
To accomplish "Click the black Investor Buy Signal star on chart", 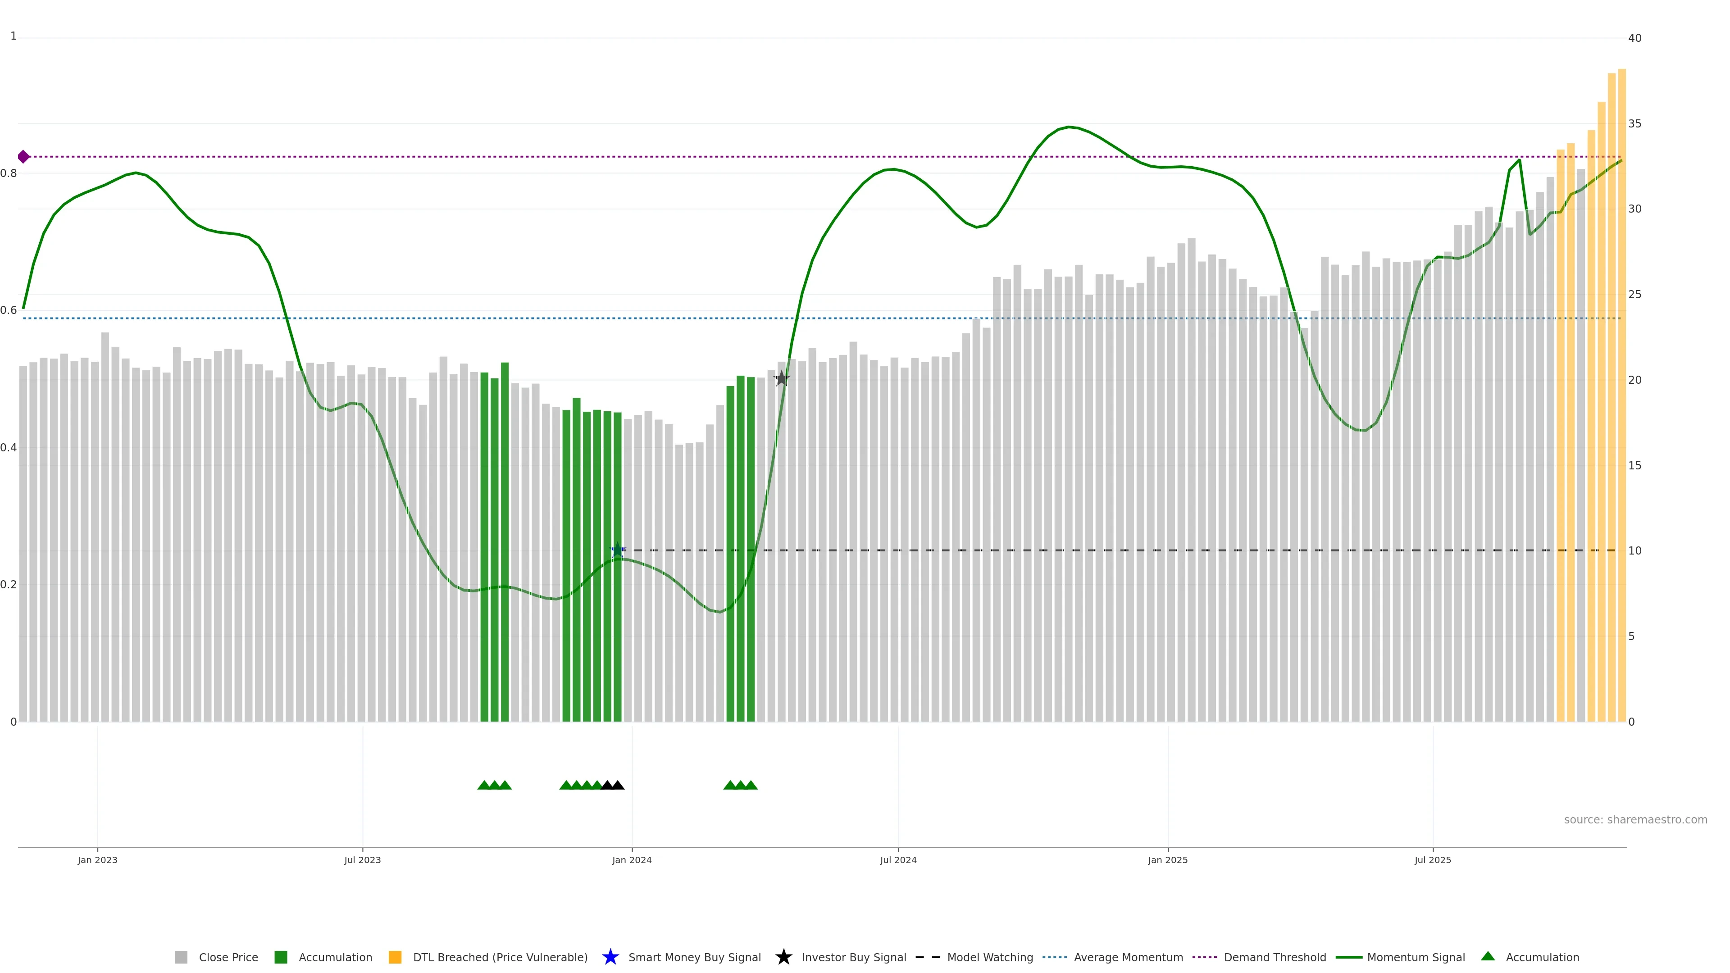I will point(781,379).
